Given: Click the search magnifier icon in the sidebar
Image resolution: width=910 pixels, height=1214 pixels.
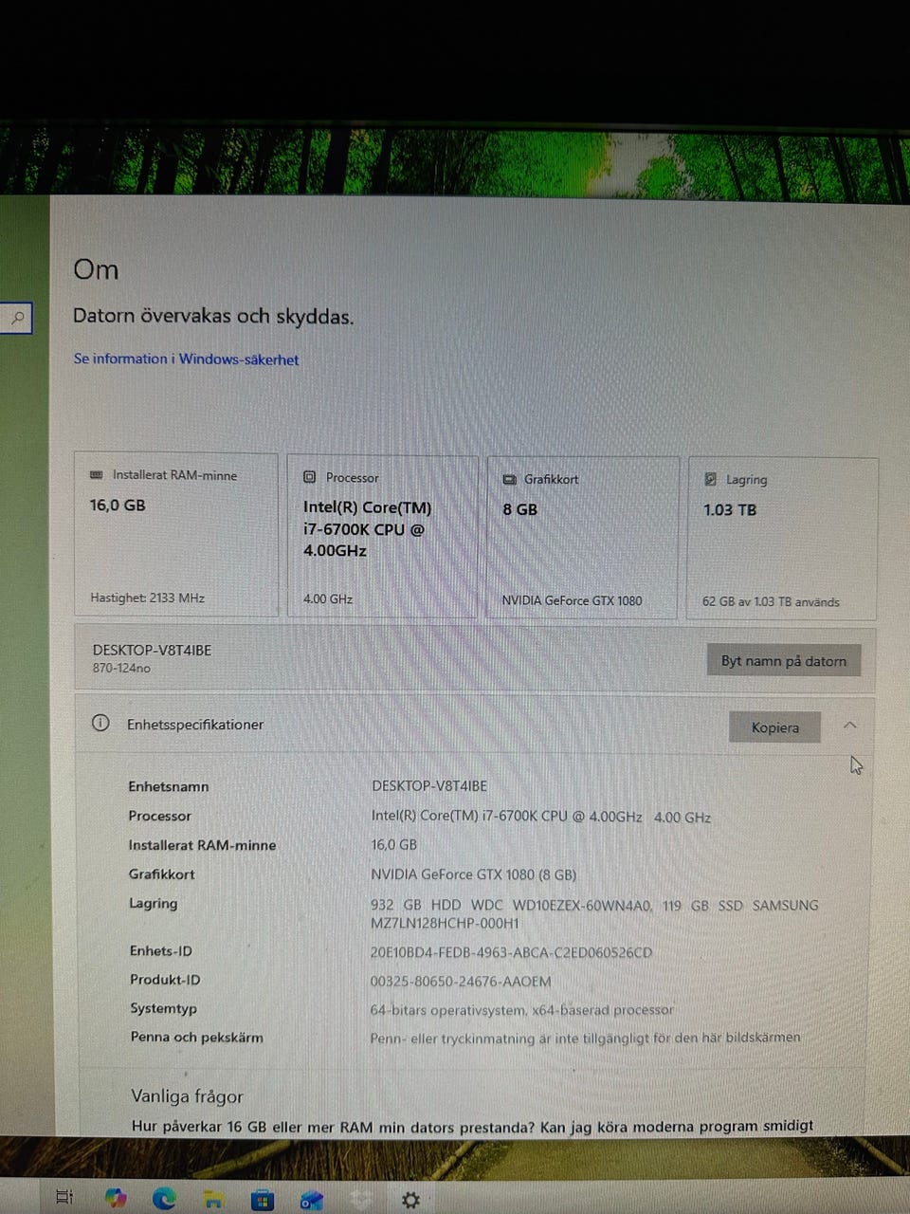Looking at the screenshot, I should pos(17,318).
